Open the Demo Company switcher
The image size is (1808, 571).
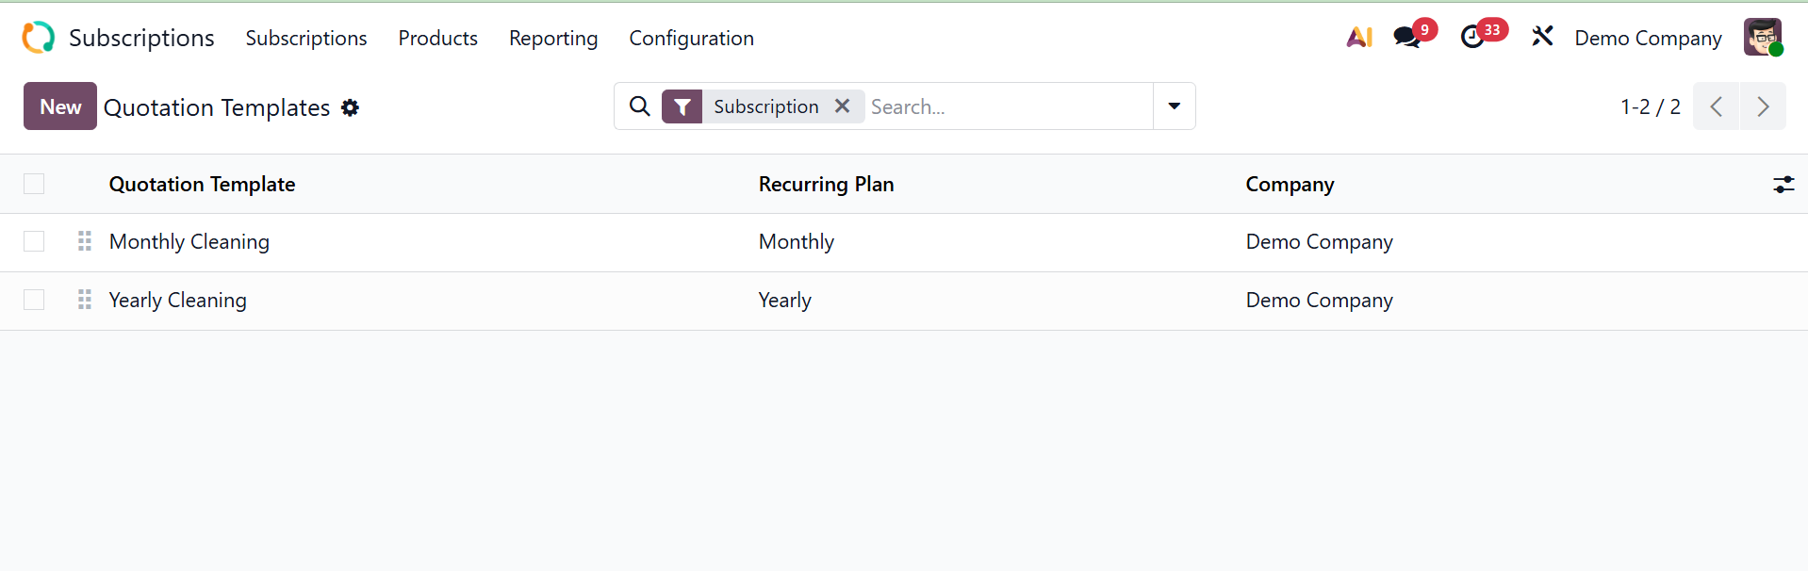1648,38
